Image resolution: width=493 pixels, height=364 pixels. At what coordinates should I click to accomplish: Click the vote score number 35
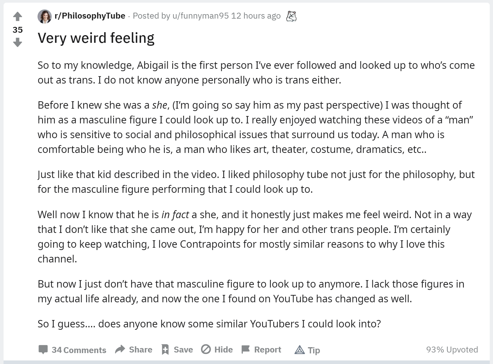pyautogui.click(x=18, y=30)
